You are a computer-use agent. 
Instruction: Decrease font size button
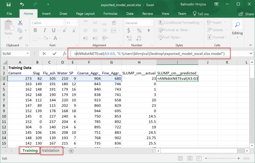pos(74,30)
